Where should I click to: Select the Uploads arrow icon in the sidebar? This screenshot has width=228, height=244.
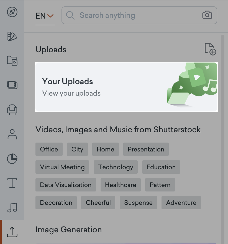point(12,232)
